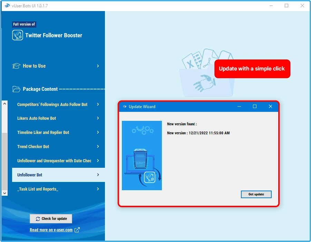
Task: Expand chevron for Timeline Liker and Replier Bot
Action: click(x=98, y=132)
